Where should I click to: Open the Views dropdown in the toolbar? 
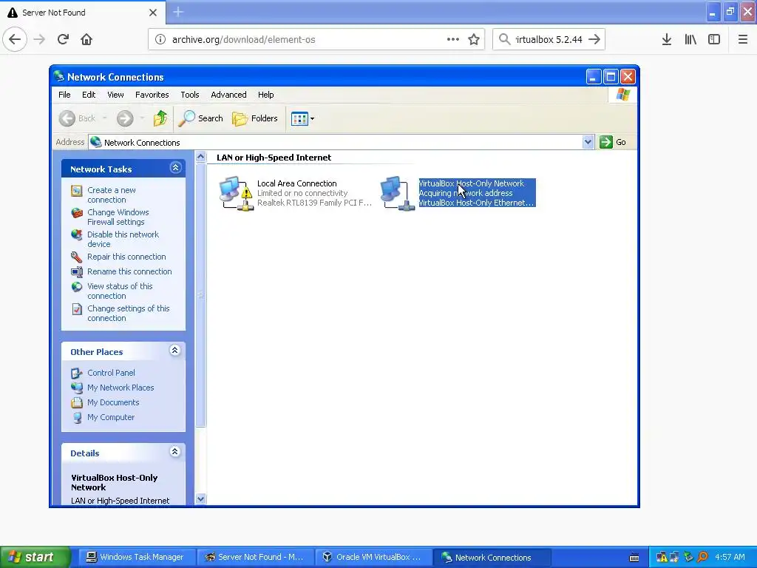(x=302, y=118)
